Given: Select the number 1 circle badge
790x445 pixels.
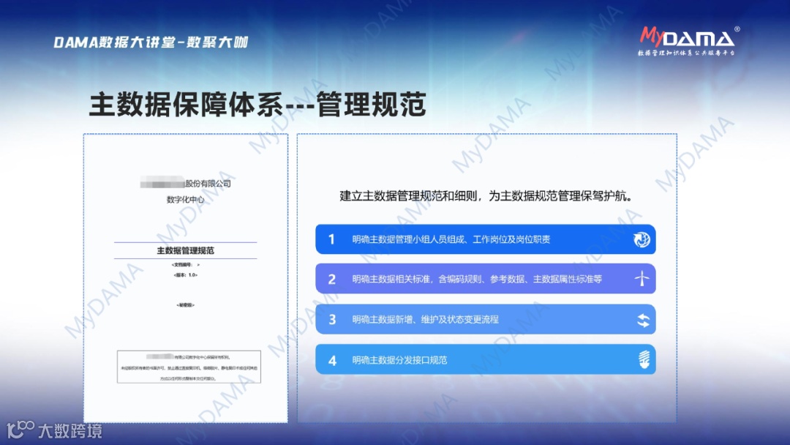Looking at the screenshot, I should (x=333, y=239).
